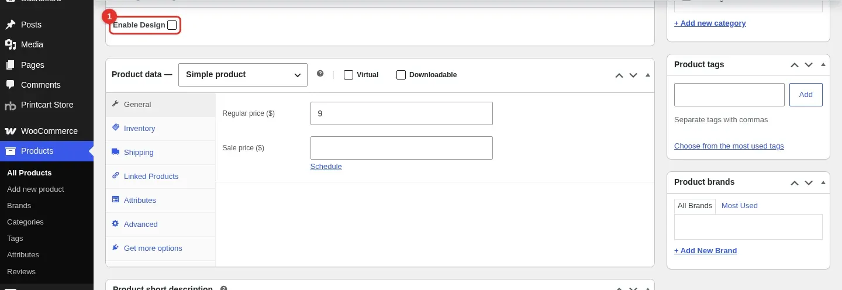Image resolution: width=842 pixels, height=290 pixels.
Task: Click the product tags text input
Action: coord(729,95)
